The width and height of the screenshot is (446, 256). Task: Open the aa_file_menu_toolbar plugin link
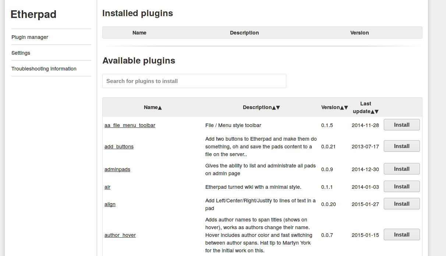pos(130,125)
